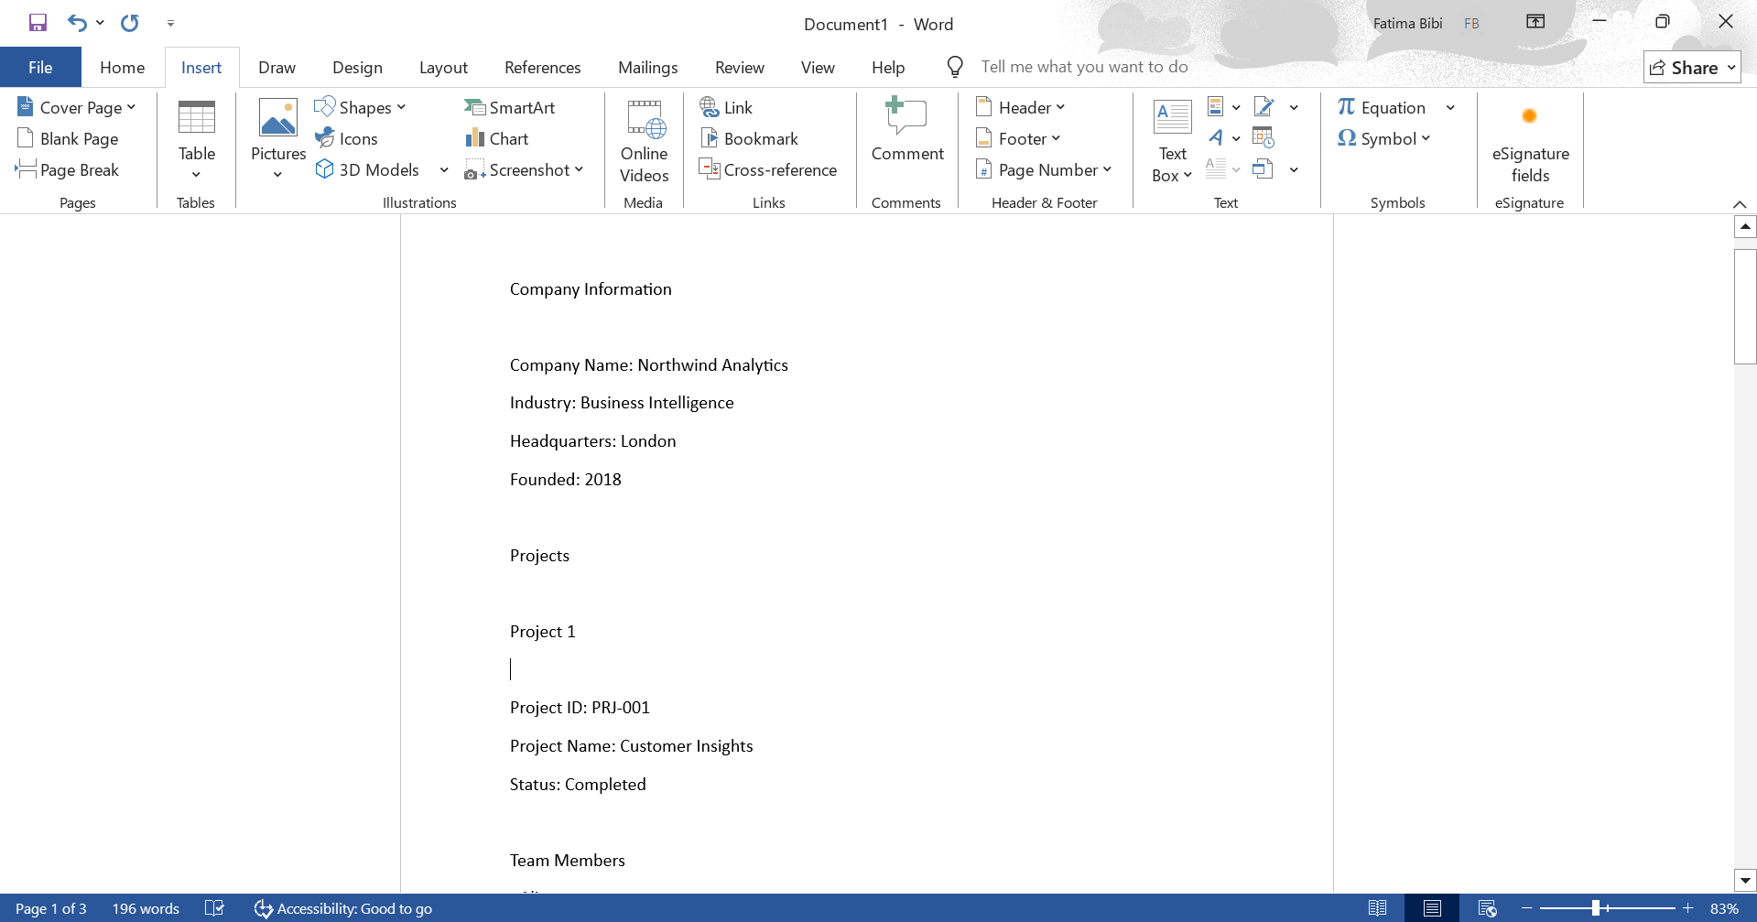
Task: Expand the Object dropdown arrow
Action: point(1294,169)
